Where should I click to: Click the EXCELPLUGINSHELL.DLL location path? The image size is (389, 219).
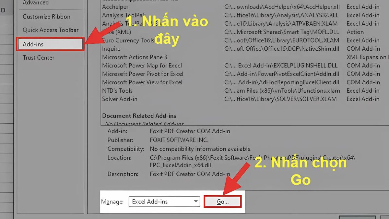point(281,66)
